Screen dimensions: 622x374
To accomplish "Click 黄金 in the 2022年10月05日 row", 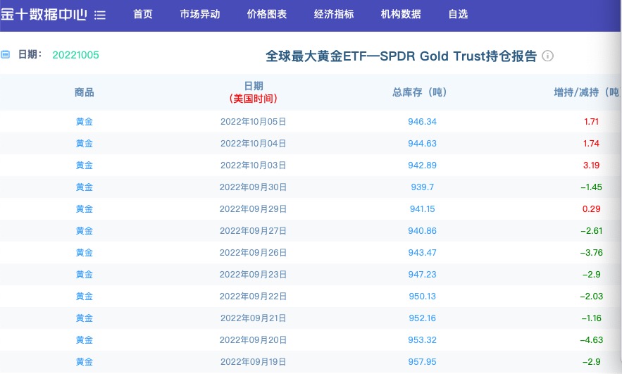I will pyautogui.click(x=84, y=121).
